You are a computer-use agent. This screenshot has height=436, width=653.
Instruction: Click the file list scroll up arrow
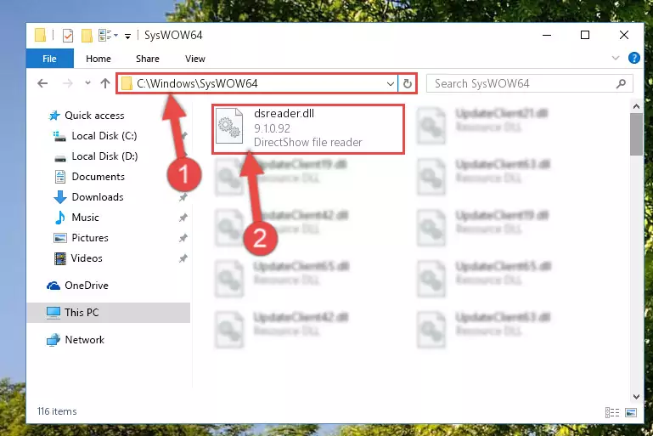tap(636, 107)
